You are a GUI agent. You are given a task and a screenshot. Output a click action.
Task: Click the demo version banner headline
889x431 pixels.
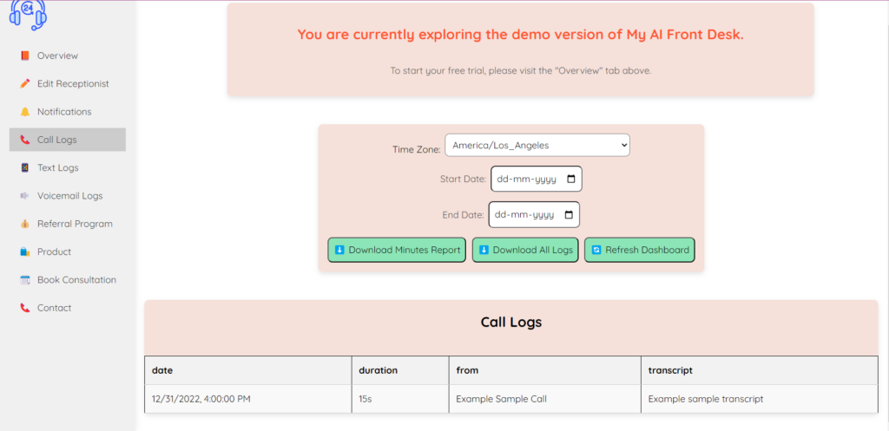(x=521, y=35)
